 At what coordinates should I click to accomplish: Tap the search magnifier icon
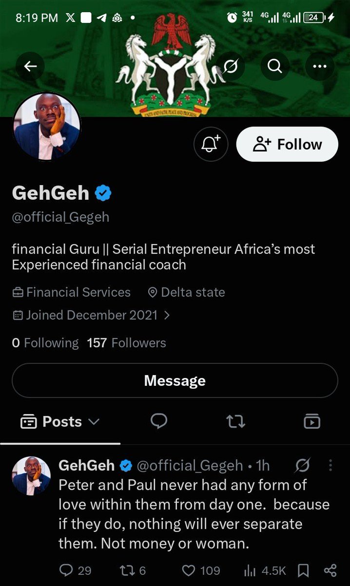pyautogui.click(x=275, y=66)
